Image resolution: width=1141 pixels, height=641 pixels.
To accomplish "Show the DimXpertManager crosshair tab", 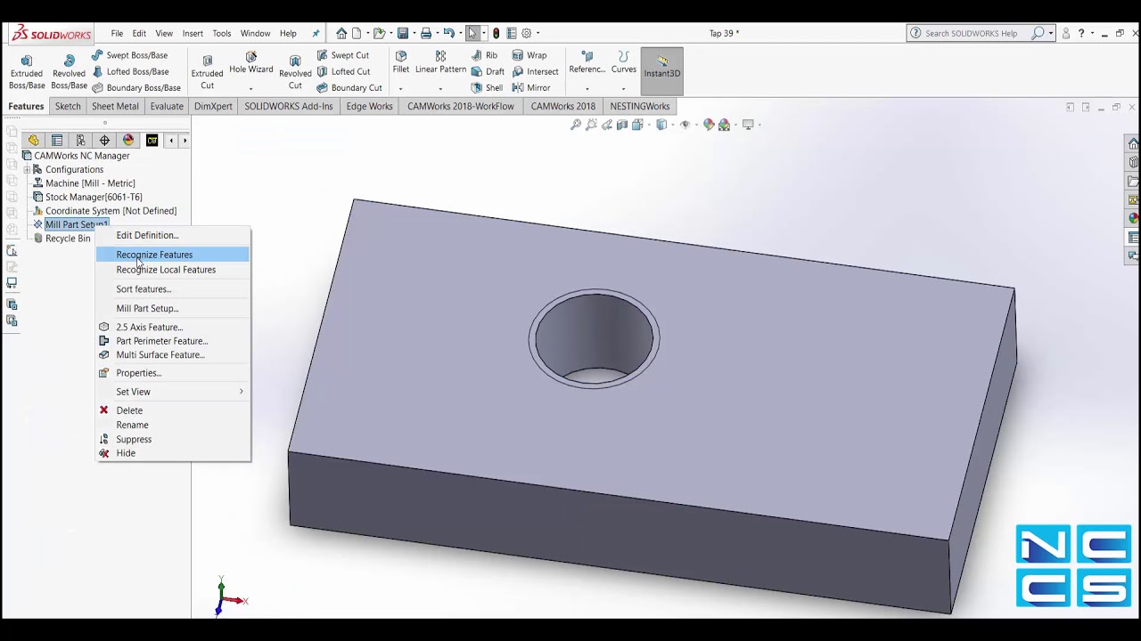I will (104, 141).
